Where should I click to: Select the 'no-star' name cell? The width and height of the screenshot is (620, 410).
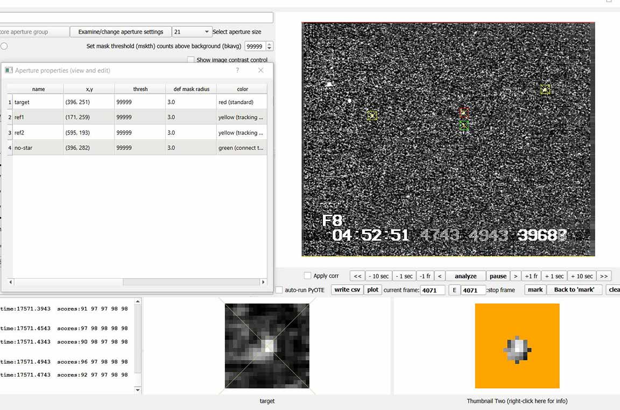pos(38,147)
